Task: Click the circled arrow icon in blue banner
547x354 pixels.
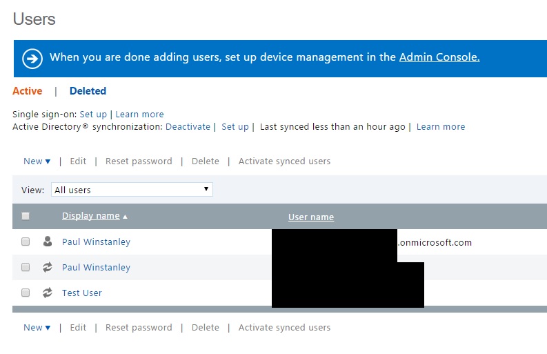Action: click(32, 59)
